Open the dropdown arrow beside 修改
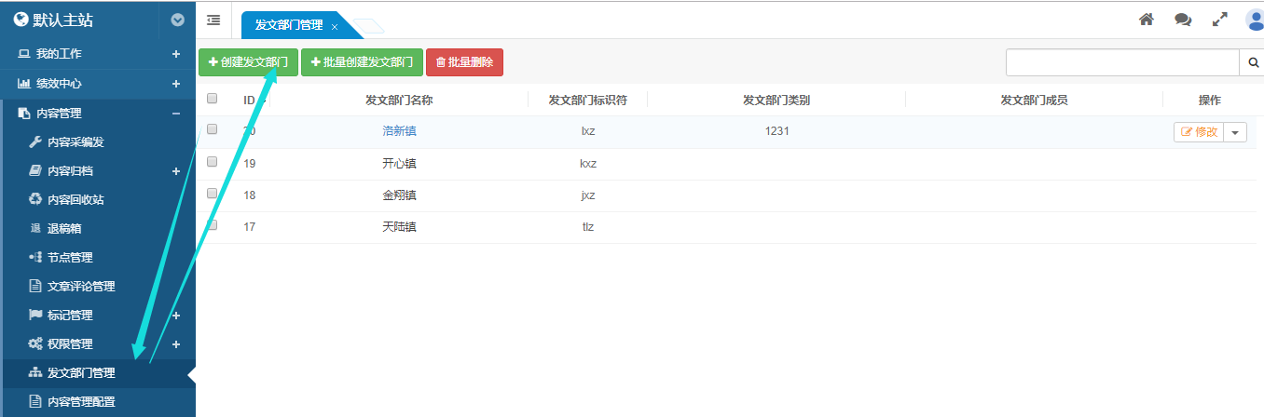 (x=1235, y=132)
